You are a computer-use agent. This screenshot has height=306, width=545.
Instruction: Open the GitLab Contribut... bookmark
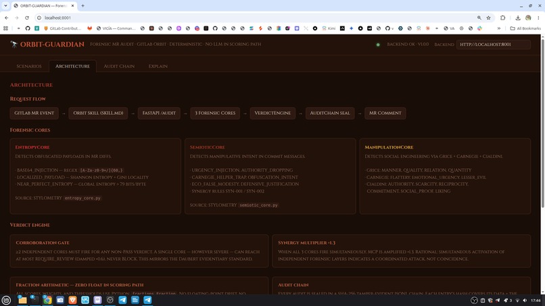click(62, 28)
